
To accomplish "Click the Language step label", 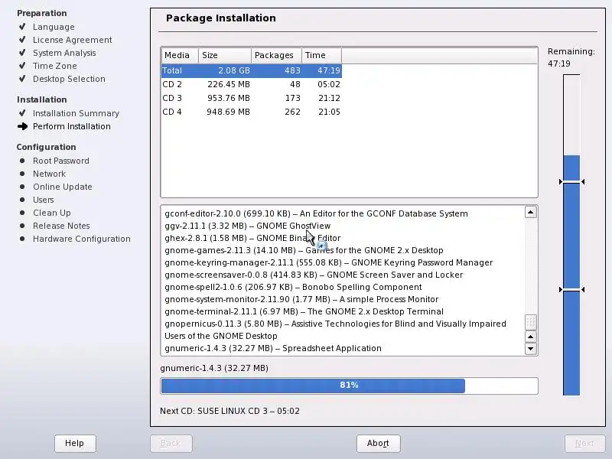I will coord(54,27).
